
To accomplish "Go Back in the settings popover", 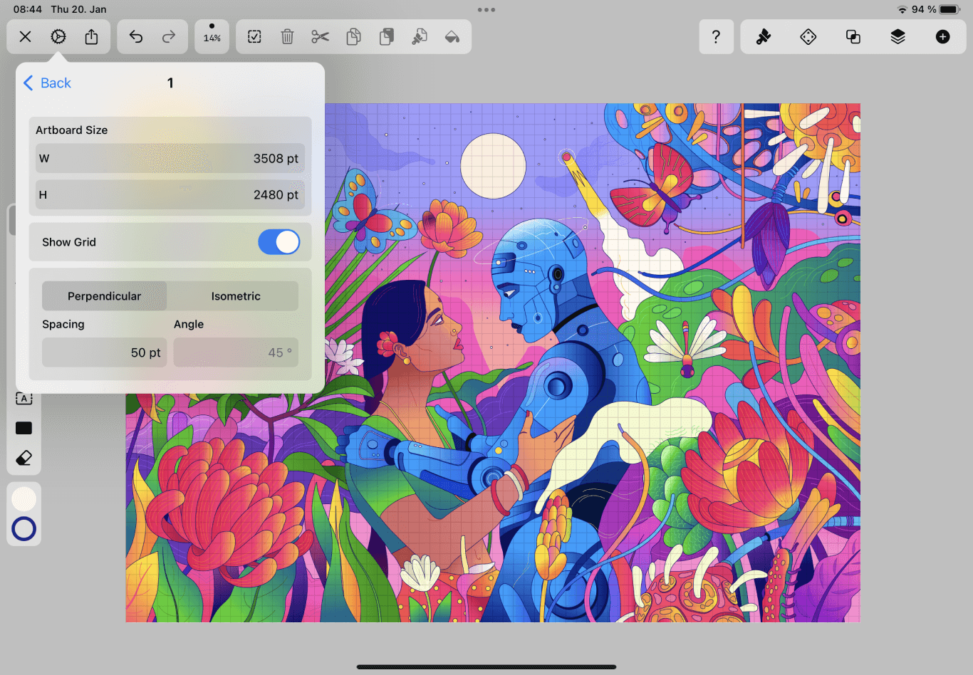I will point(48,83).
